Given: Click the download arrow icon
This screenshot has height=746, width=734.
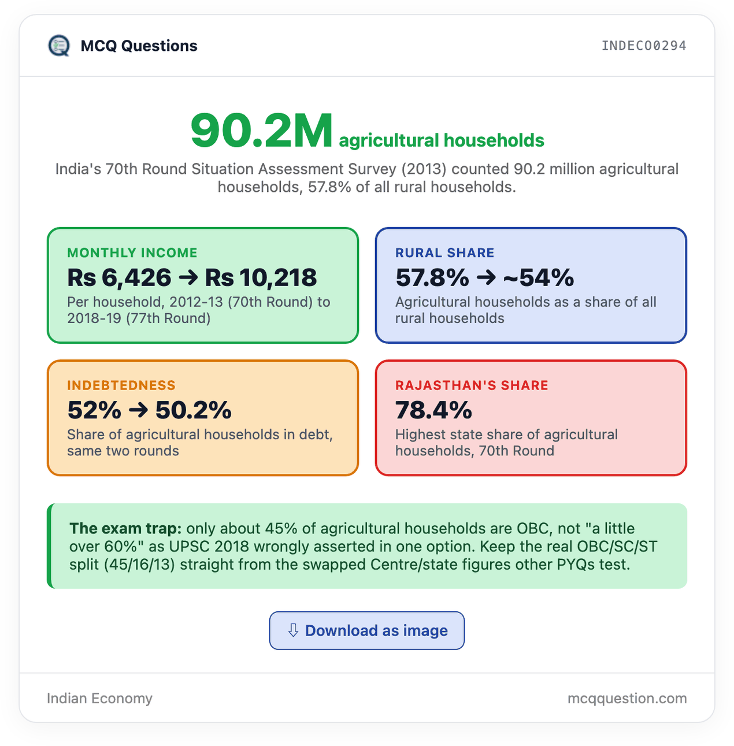Looking at the screenshot, I should point(293,630).
